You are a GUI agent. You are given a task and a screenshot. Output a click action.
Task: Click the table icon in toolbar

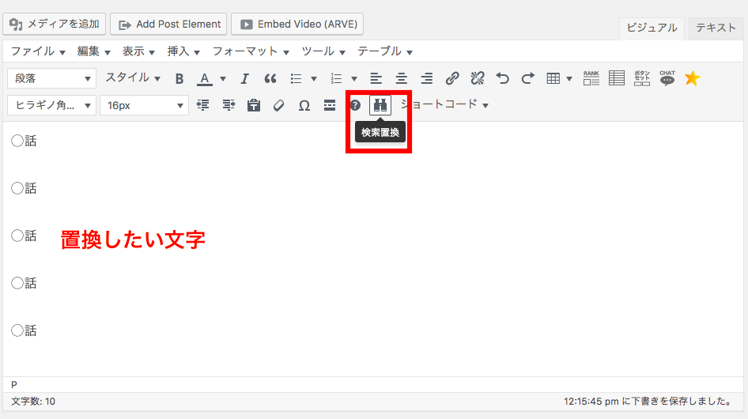pos(553,78)
